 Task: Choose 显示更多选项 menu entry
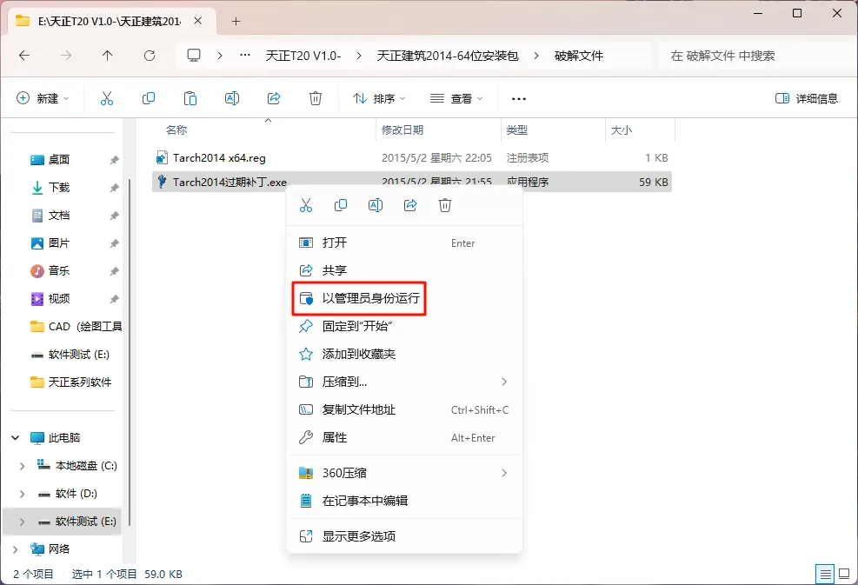pyautogui.click(x=404, y=536)
